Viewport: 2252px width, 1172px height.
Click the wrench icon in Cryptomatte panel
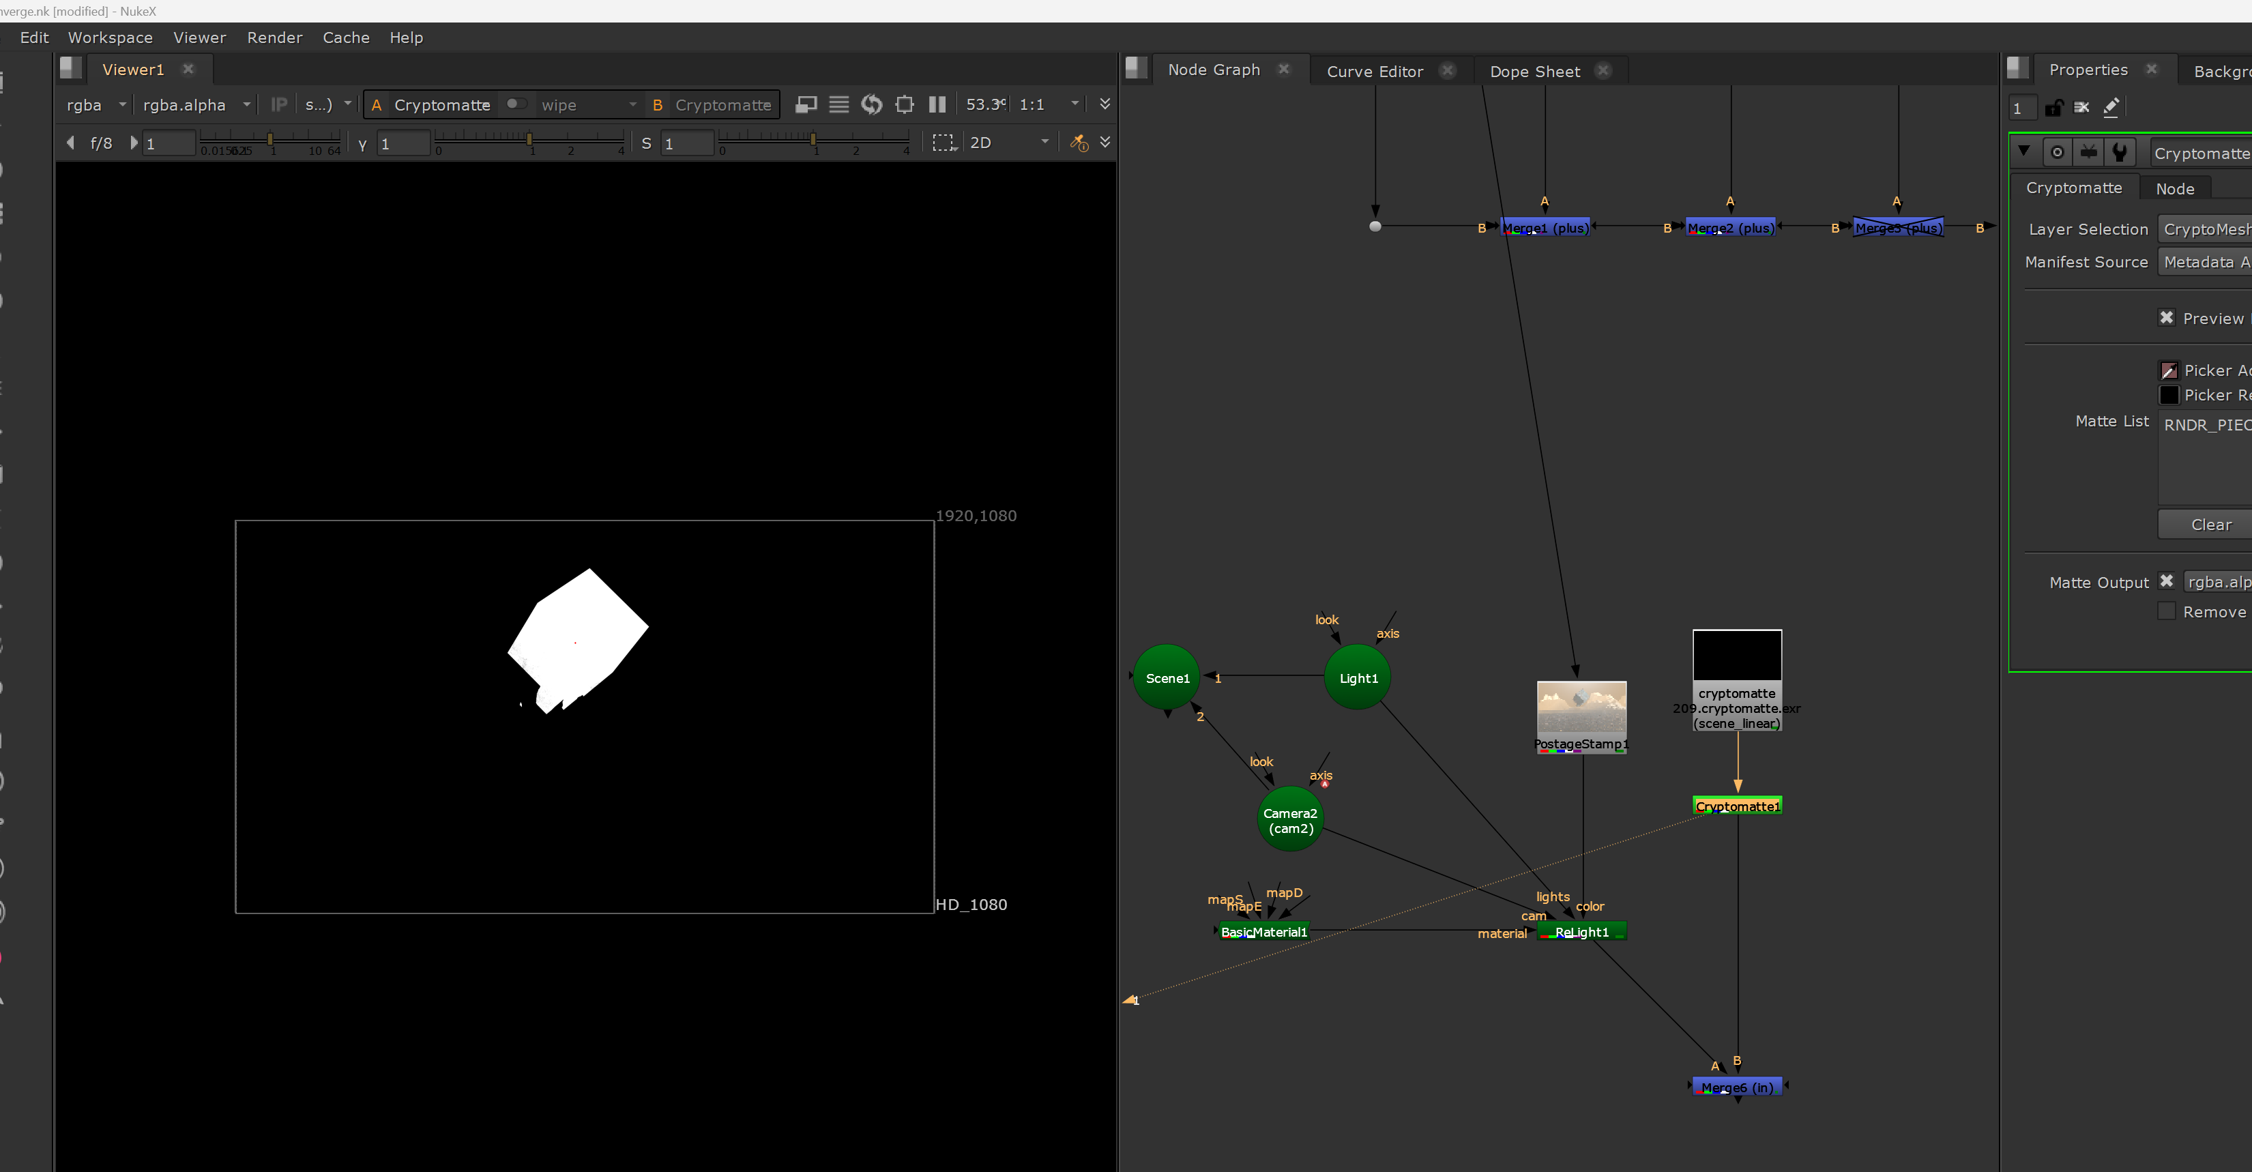coord(2120,153)
